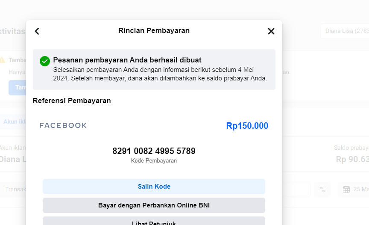Viewport: 369px width, 225px height.
Task: Click the Saldo prabayar balance amount
Action: [x=352, y=160]
